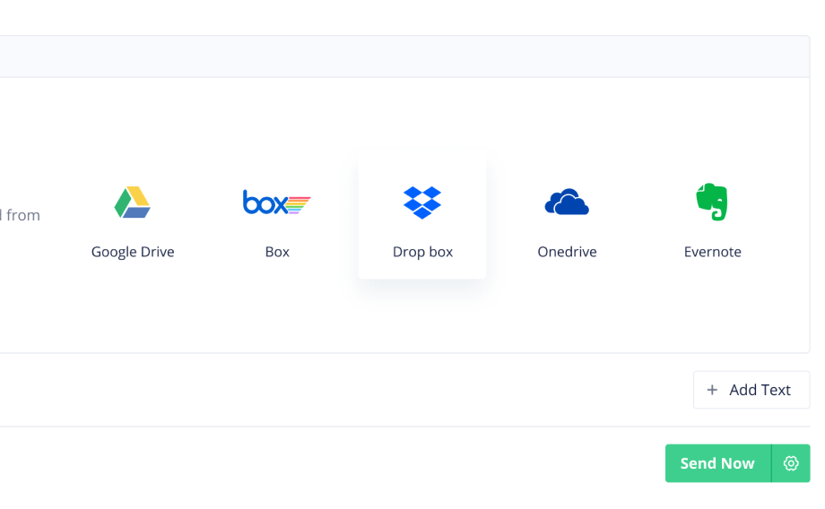
Task: Click the Google Drive label
Action: [x=133, y=252]
